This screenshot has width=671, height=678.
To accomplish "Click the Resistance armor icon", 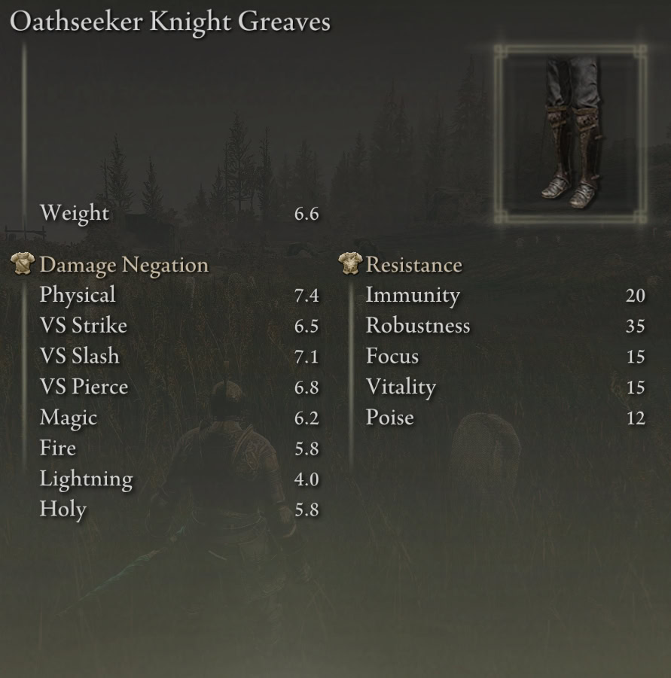I will click(x=349, y=264).
